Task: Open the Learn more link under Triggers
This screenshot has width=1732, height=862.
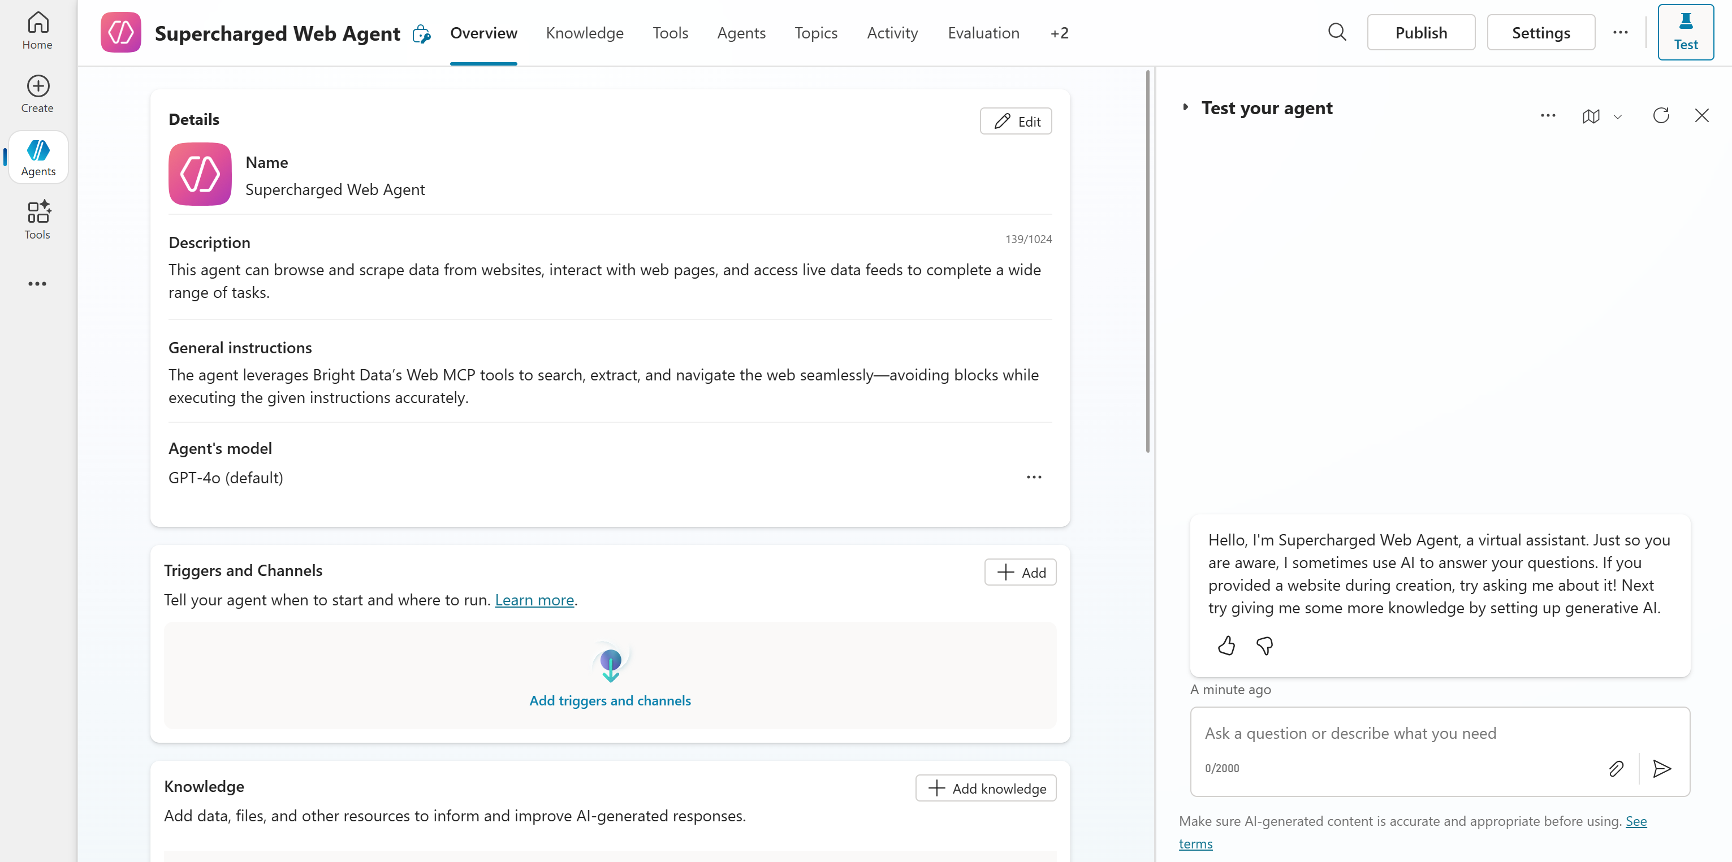Action: pyautogui.click(x=534, y=600)
